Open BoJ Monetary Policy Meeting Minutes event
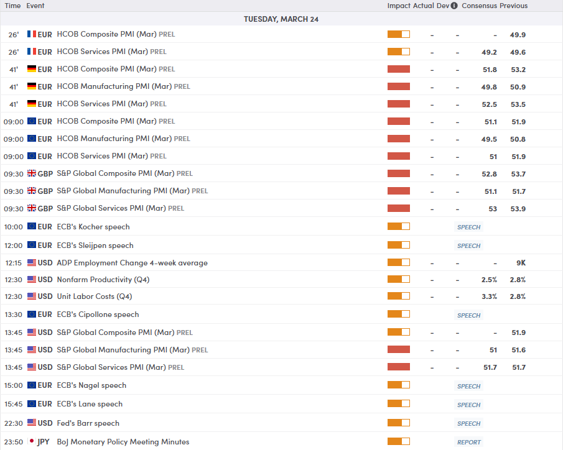This screenshot has height=450, width=563. pyautogui.click(x=123, y=442)
